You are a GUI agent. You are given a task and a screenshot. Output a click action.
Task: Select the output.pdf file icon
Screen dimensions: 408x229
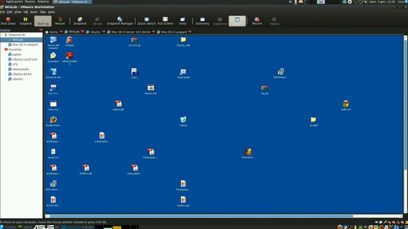point(118,106)
